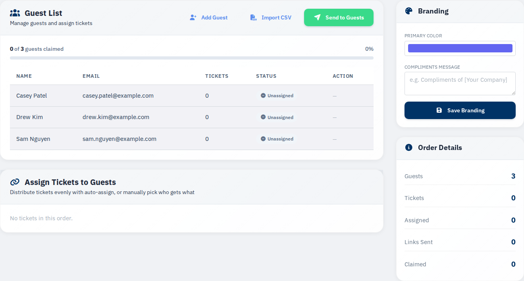Click the Primary Color label
This screenshot has height=281, width=524.
pyautogui.click(x=423, y=36)
